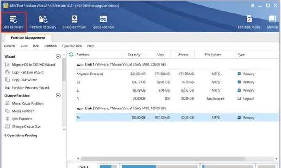Collapse the Change Partition section

pyautogui.click(x=58, y=95)
